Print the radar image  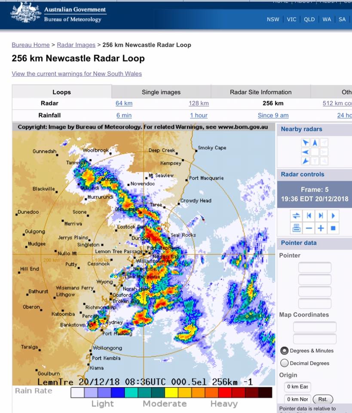coord(296,228)
